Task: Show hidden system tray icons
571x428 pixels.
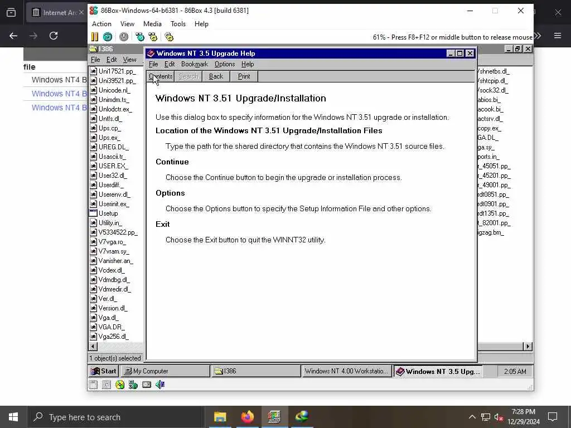Action: 472,417
